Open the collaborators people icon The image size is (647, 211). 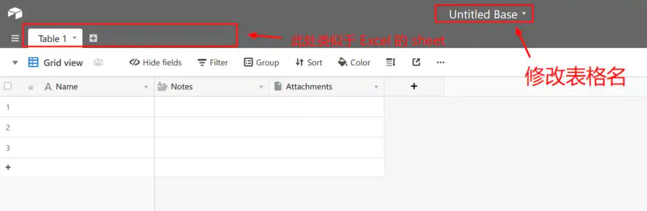pyautogui.click(x=98, y=63)
